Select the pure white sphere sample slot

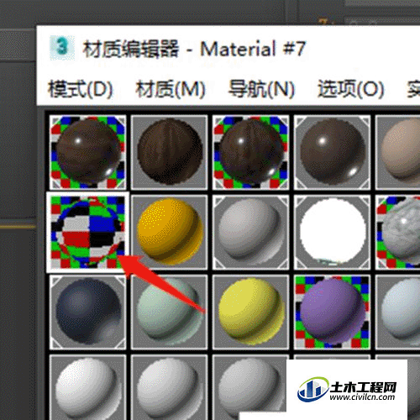[x=333, y=232]
